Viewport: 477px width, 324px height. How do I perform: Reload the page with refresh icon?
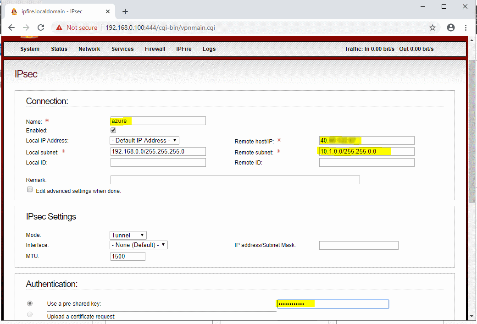(x=40, y=27)
